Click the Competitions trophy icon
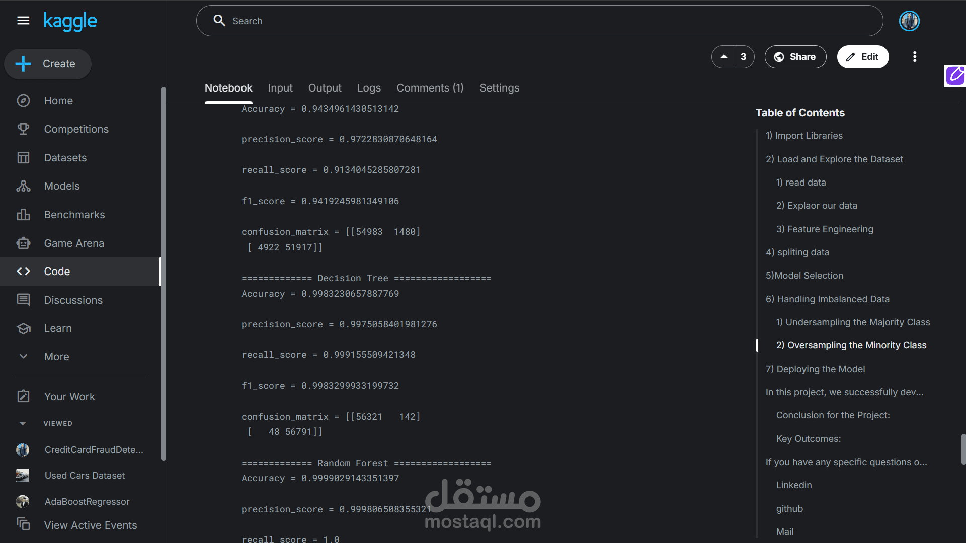 point(23,129)
